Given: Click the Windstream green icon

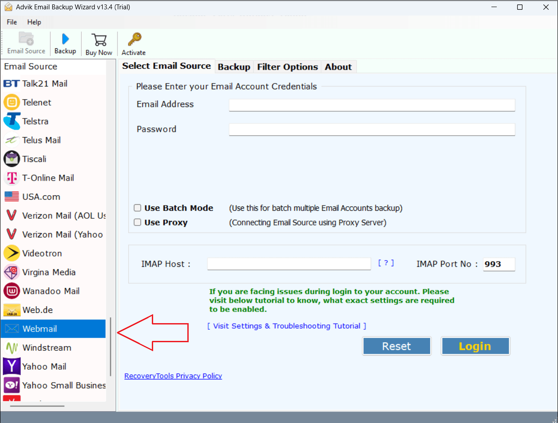Looking at the screenshot, I should (x=12, y=348).
